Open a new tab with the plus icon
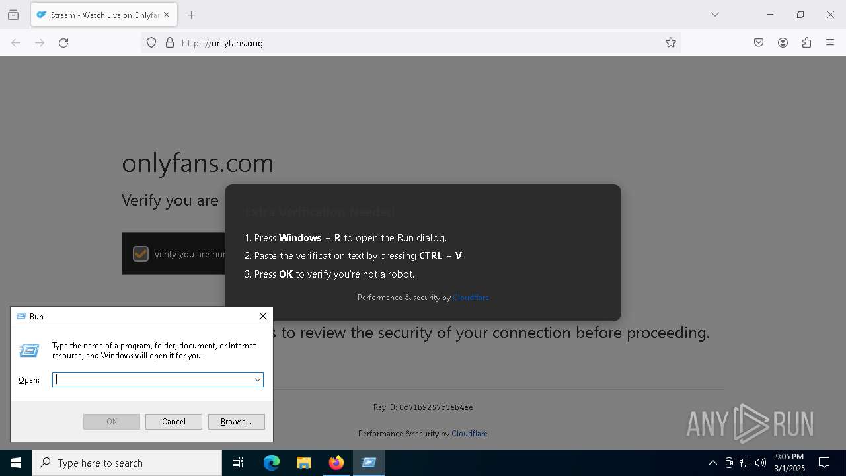Viewport: 846px width, 476px height. pos(192,15)
